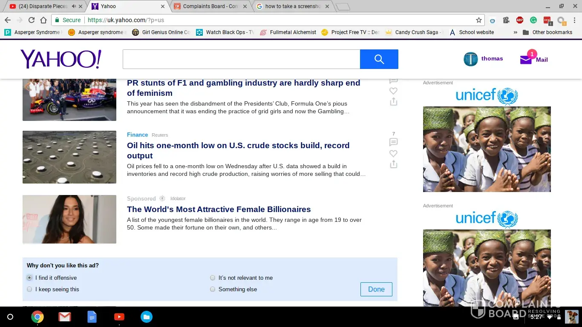Expand the bookmarks overflow chevron
Image resolution: width=582 pixels, height=327 pixels.
click(515, 32)
